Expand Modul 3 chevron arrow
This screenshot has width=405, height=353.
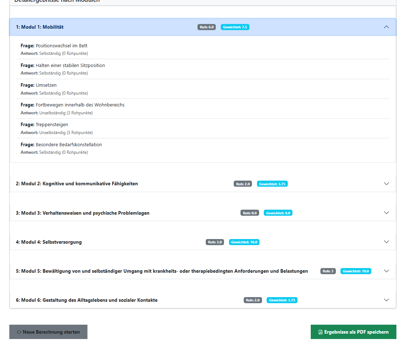point(386,213)
